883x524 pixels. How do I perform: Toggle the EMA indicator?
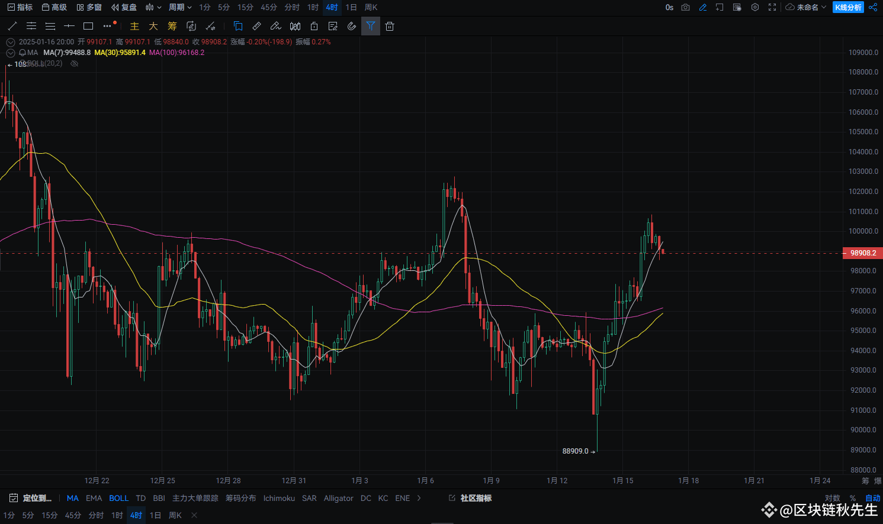94,498
